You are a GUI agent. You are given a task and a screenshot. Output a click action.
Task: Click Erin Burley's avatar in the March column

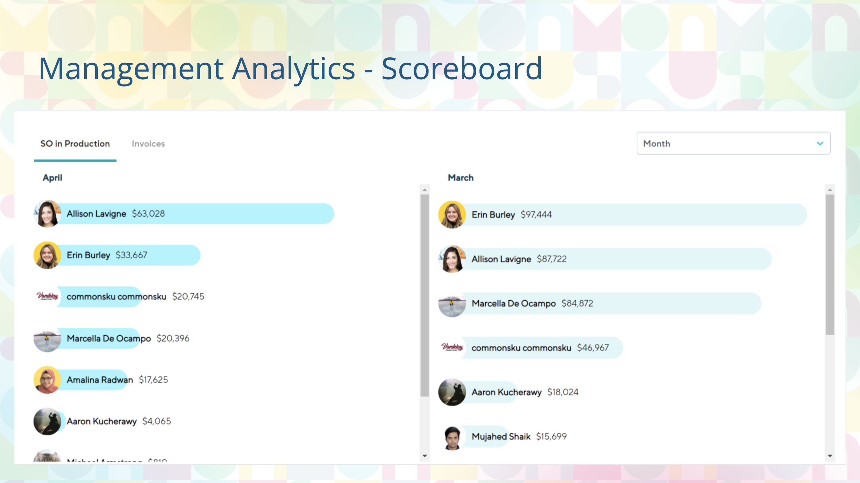coord(452,214)
